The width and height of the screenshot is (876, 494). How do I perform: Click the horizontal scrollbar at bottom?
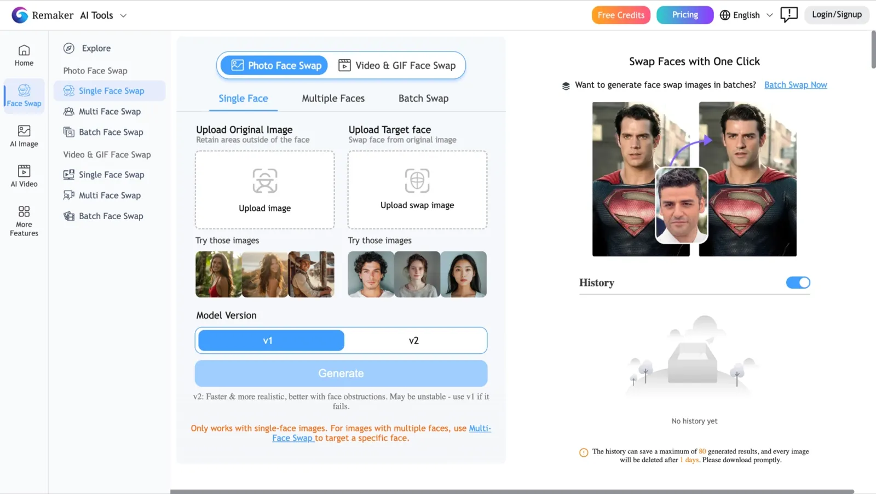click(512, 491)
